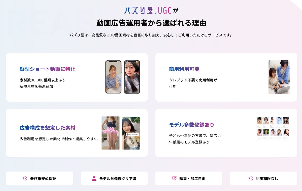Image resolution: width=302 pixels, height=191 pixels.
Task: Click the 動画広告運用者から選ばれる理由 title
Action: 151,23
